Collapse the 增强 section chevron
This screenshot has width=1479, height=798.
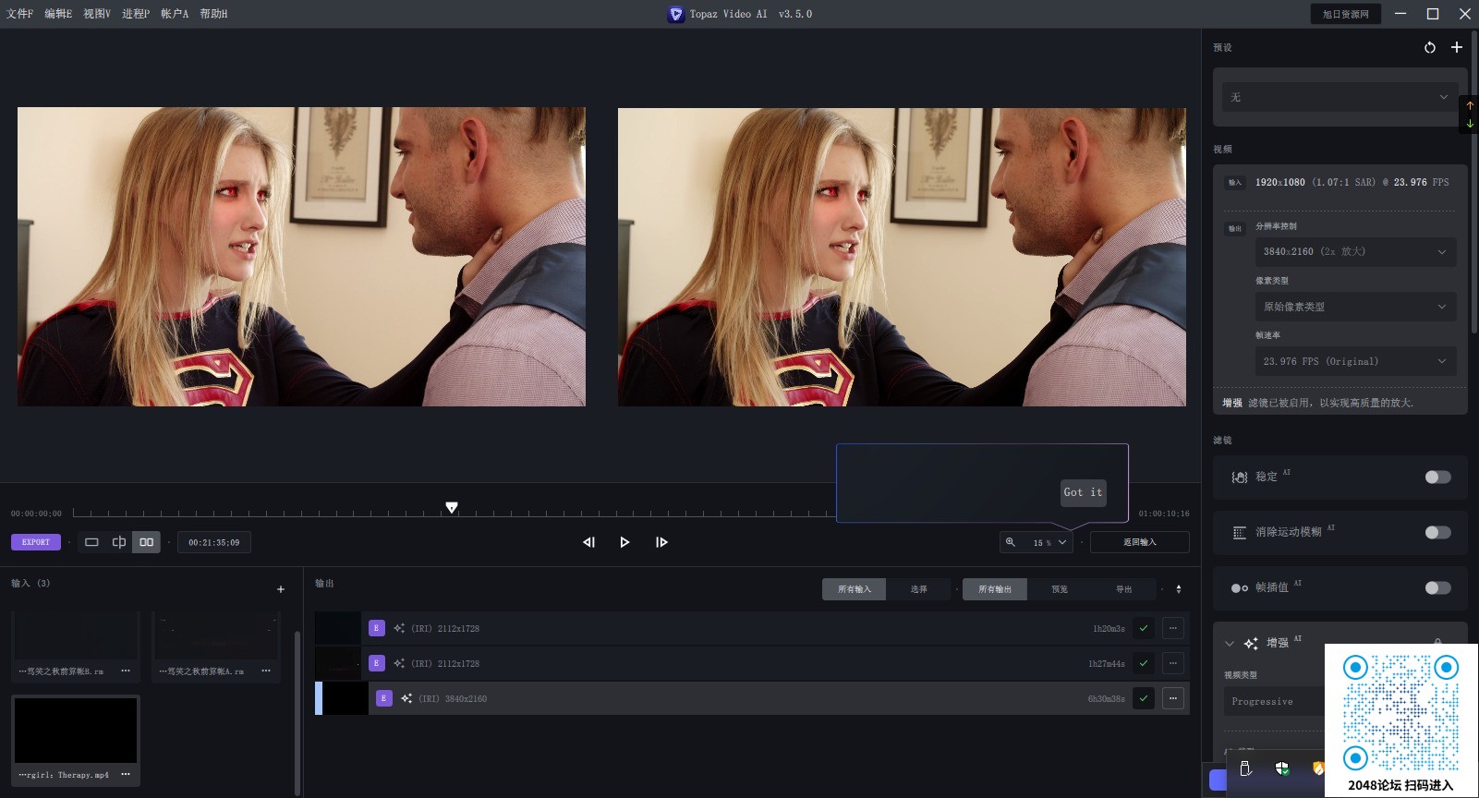pyautogui.click(x=1230, y=644)
